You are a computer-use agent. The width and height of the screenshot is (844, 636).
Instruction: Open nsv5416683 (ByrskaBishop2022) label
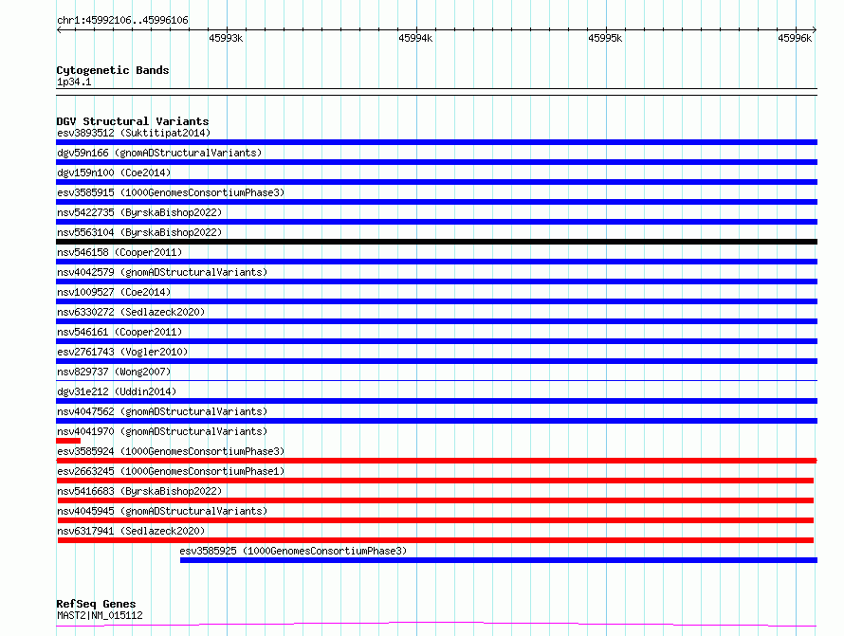[139, 491]
